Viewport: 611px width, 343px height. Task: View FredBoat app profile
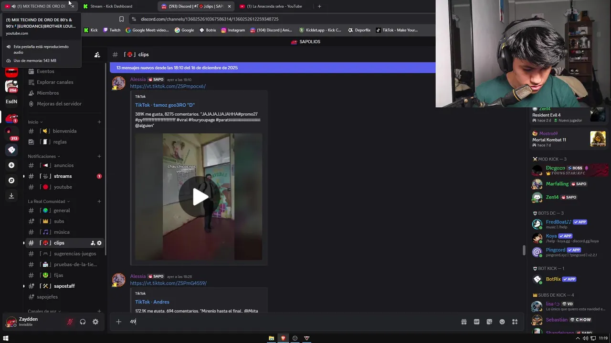click(x=568, y=224)
